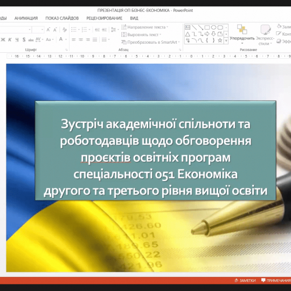
Task: Align text right
Action: click(x=88, y=39)
